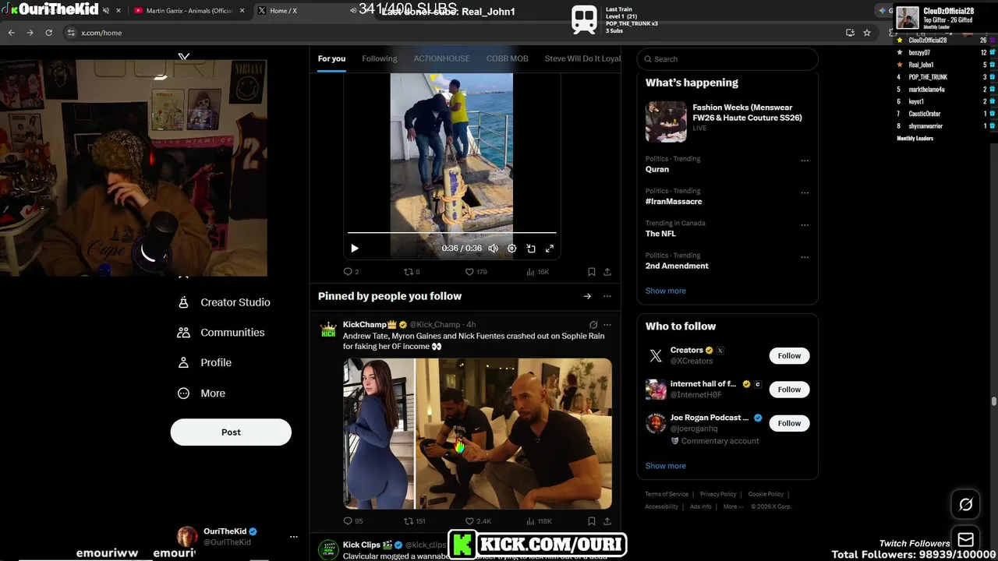Open more menu on KickChamp post
998x561 pixels.
tap(607, 325)
